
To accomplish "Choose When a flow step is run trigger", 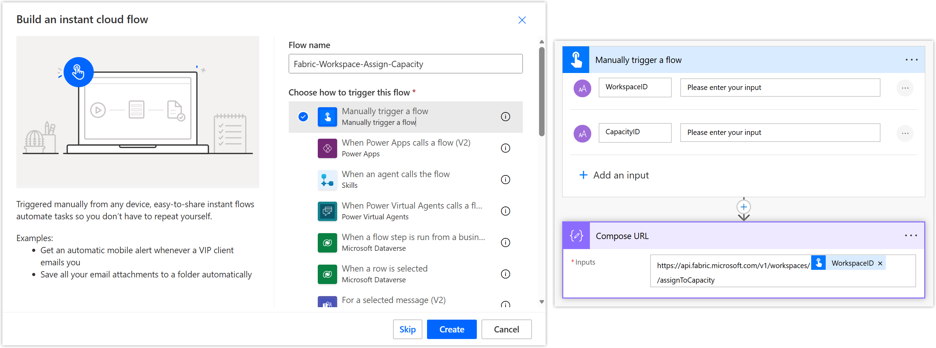I will point(406,242).
